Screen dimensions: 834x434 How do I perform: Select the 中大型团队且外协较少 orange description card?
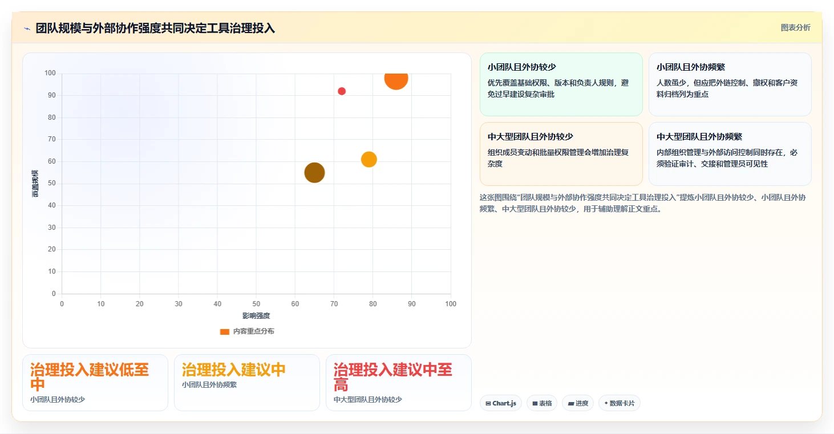561,154
